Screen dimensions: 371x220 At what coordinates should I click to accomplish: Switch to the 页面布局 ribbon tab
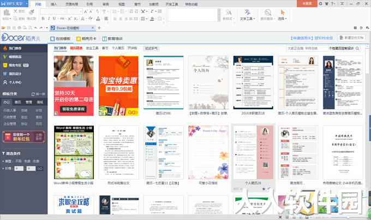pos(71,4)
